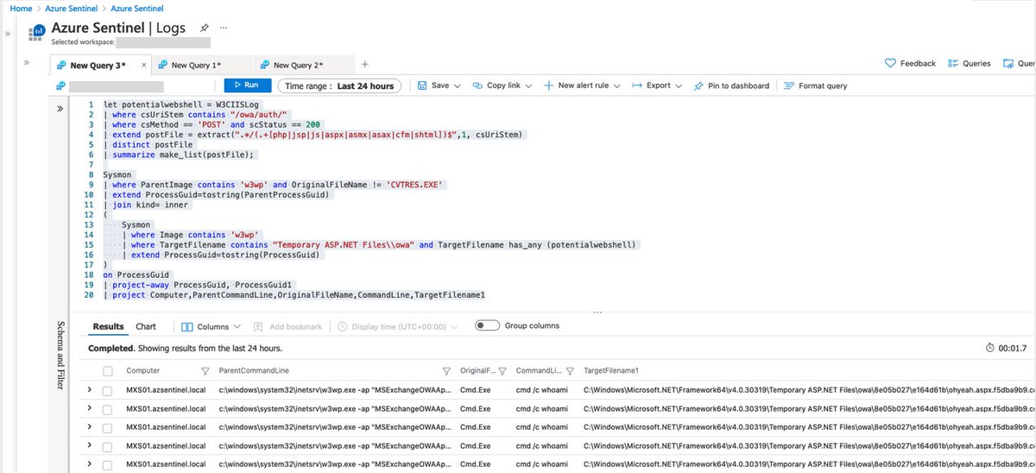Screen dimensions: 1036x473
Task: Expand the third result row
Action: point(89,427)
